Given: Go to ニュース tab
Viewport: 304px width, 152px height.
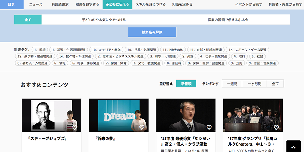Looking at the screenshot, I should pos(36,5).
